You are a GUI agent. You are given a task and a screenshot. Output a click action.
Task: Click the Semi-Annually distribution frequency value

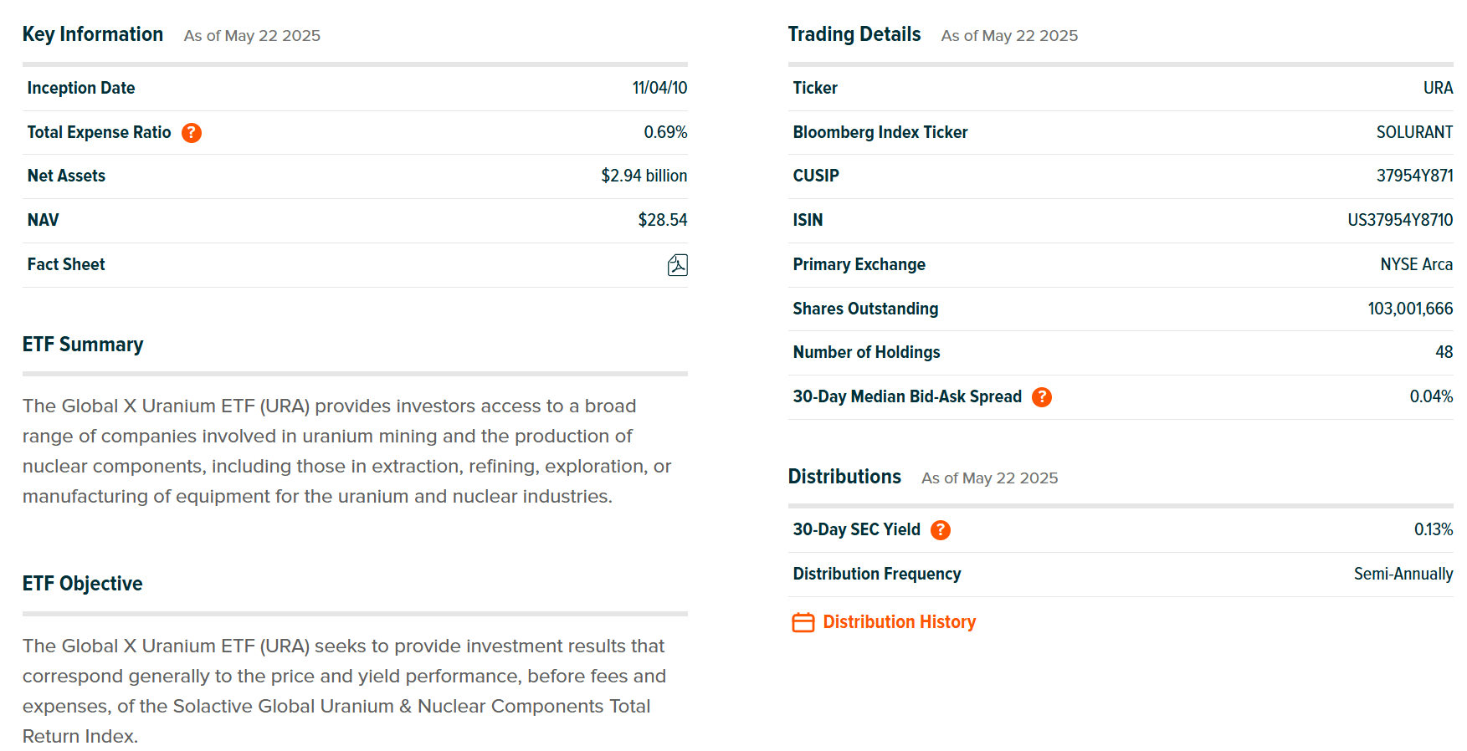click(x=1403, y=574)
